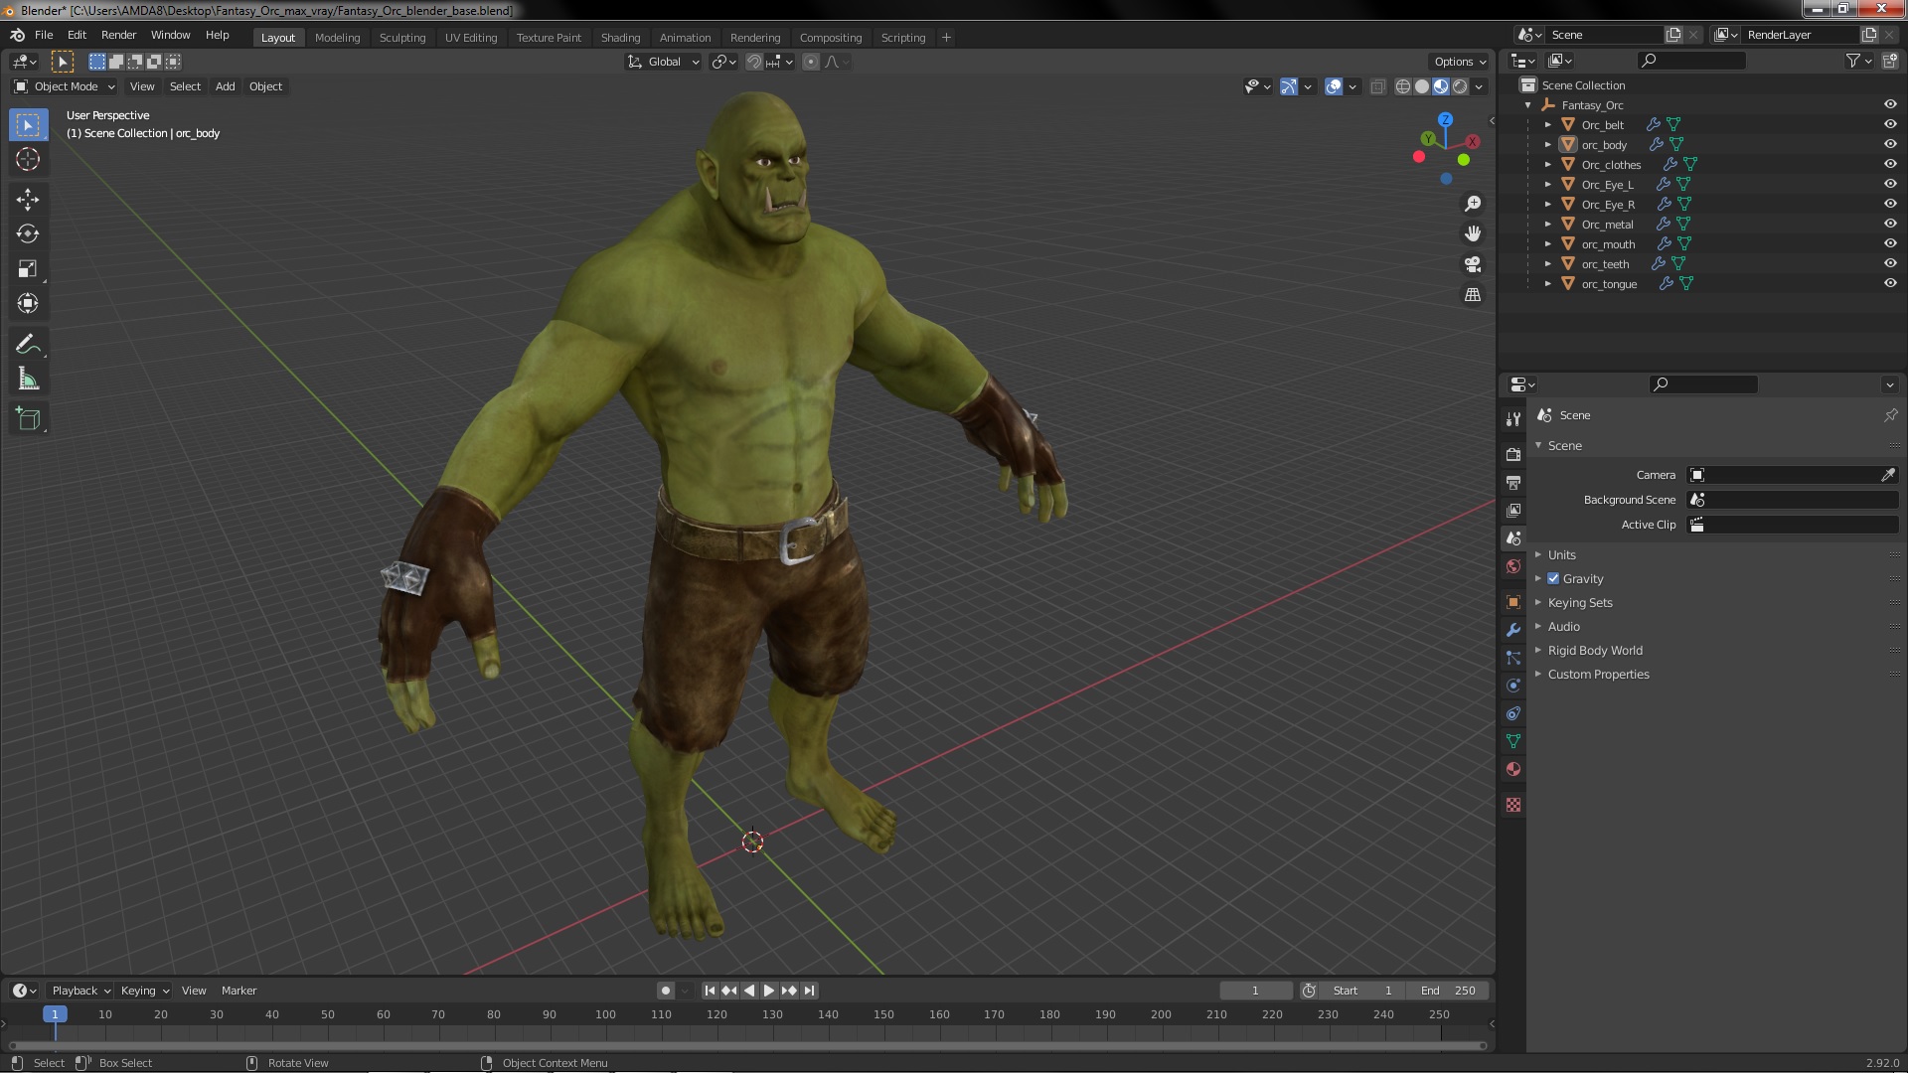Expand the Custom Properties panel
Image resolution: width=1908 pixels, height=1073 pixels.
pyautogui.click(x=1598, y=674)
